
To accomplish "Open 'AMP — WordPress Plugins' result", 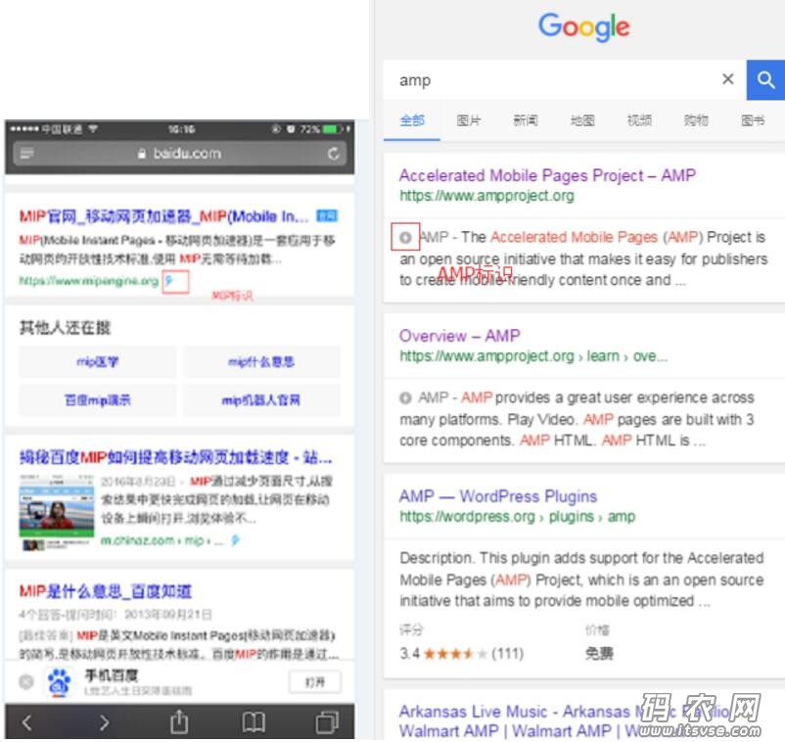I will 498,496.
